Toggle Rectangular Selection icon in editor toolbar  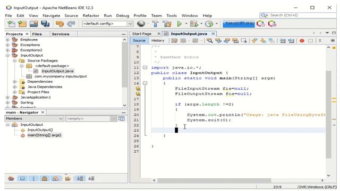coord(244,41)
